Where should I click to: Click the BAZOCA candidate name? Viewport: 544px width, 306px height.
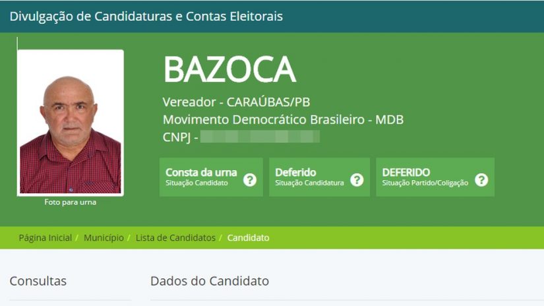(229, 69)
